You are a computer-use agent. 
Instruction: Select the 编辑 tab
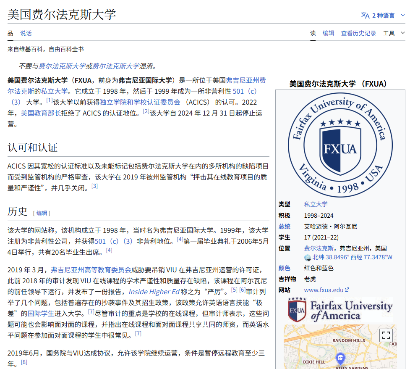click(328, 32)
